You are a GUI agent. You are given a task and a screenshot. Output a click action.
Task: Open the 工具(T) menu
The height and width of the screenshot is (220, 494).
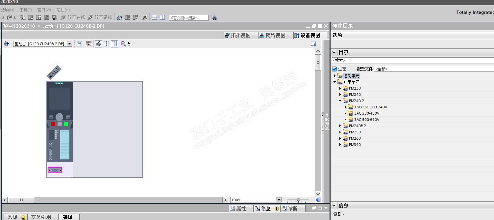pyautogui.click(x=26, y=10)
